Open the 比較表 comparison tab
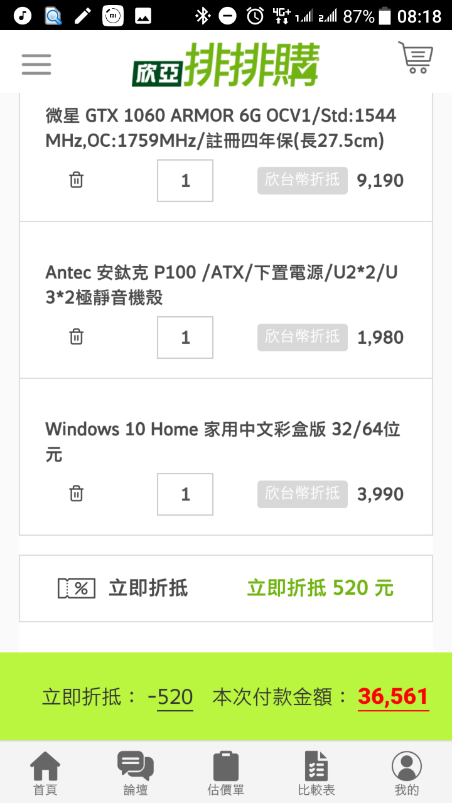452x803 pixels. click(316, 774)
